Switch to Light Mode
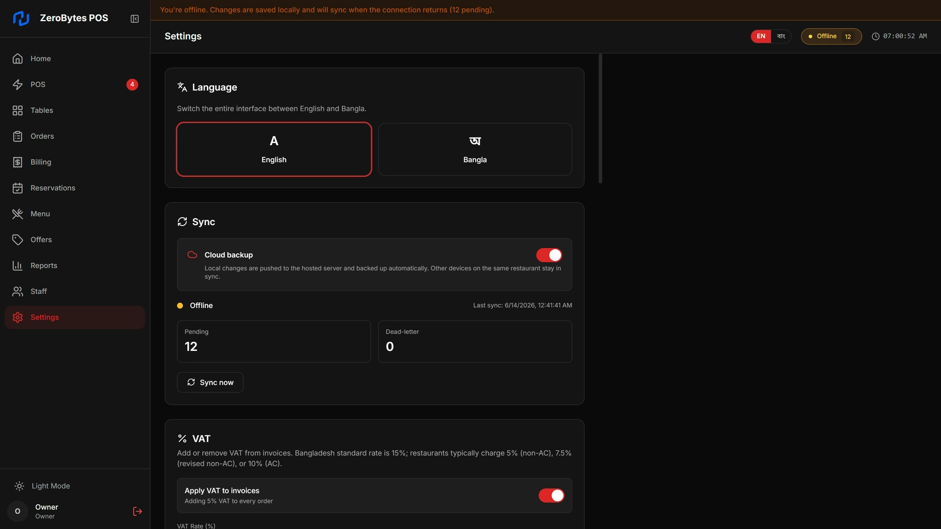Viewport: 941px width, 529px height. (x=75, y=486)
